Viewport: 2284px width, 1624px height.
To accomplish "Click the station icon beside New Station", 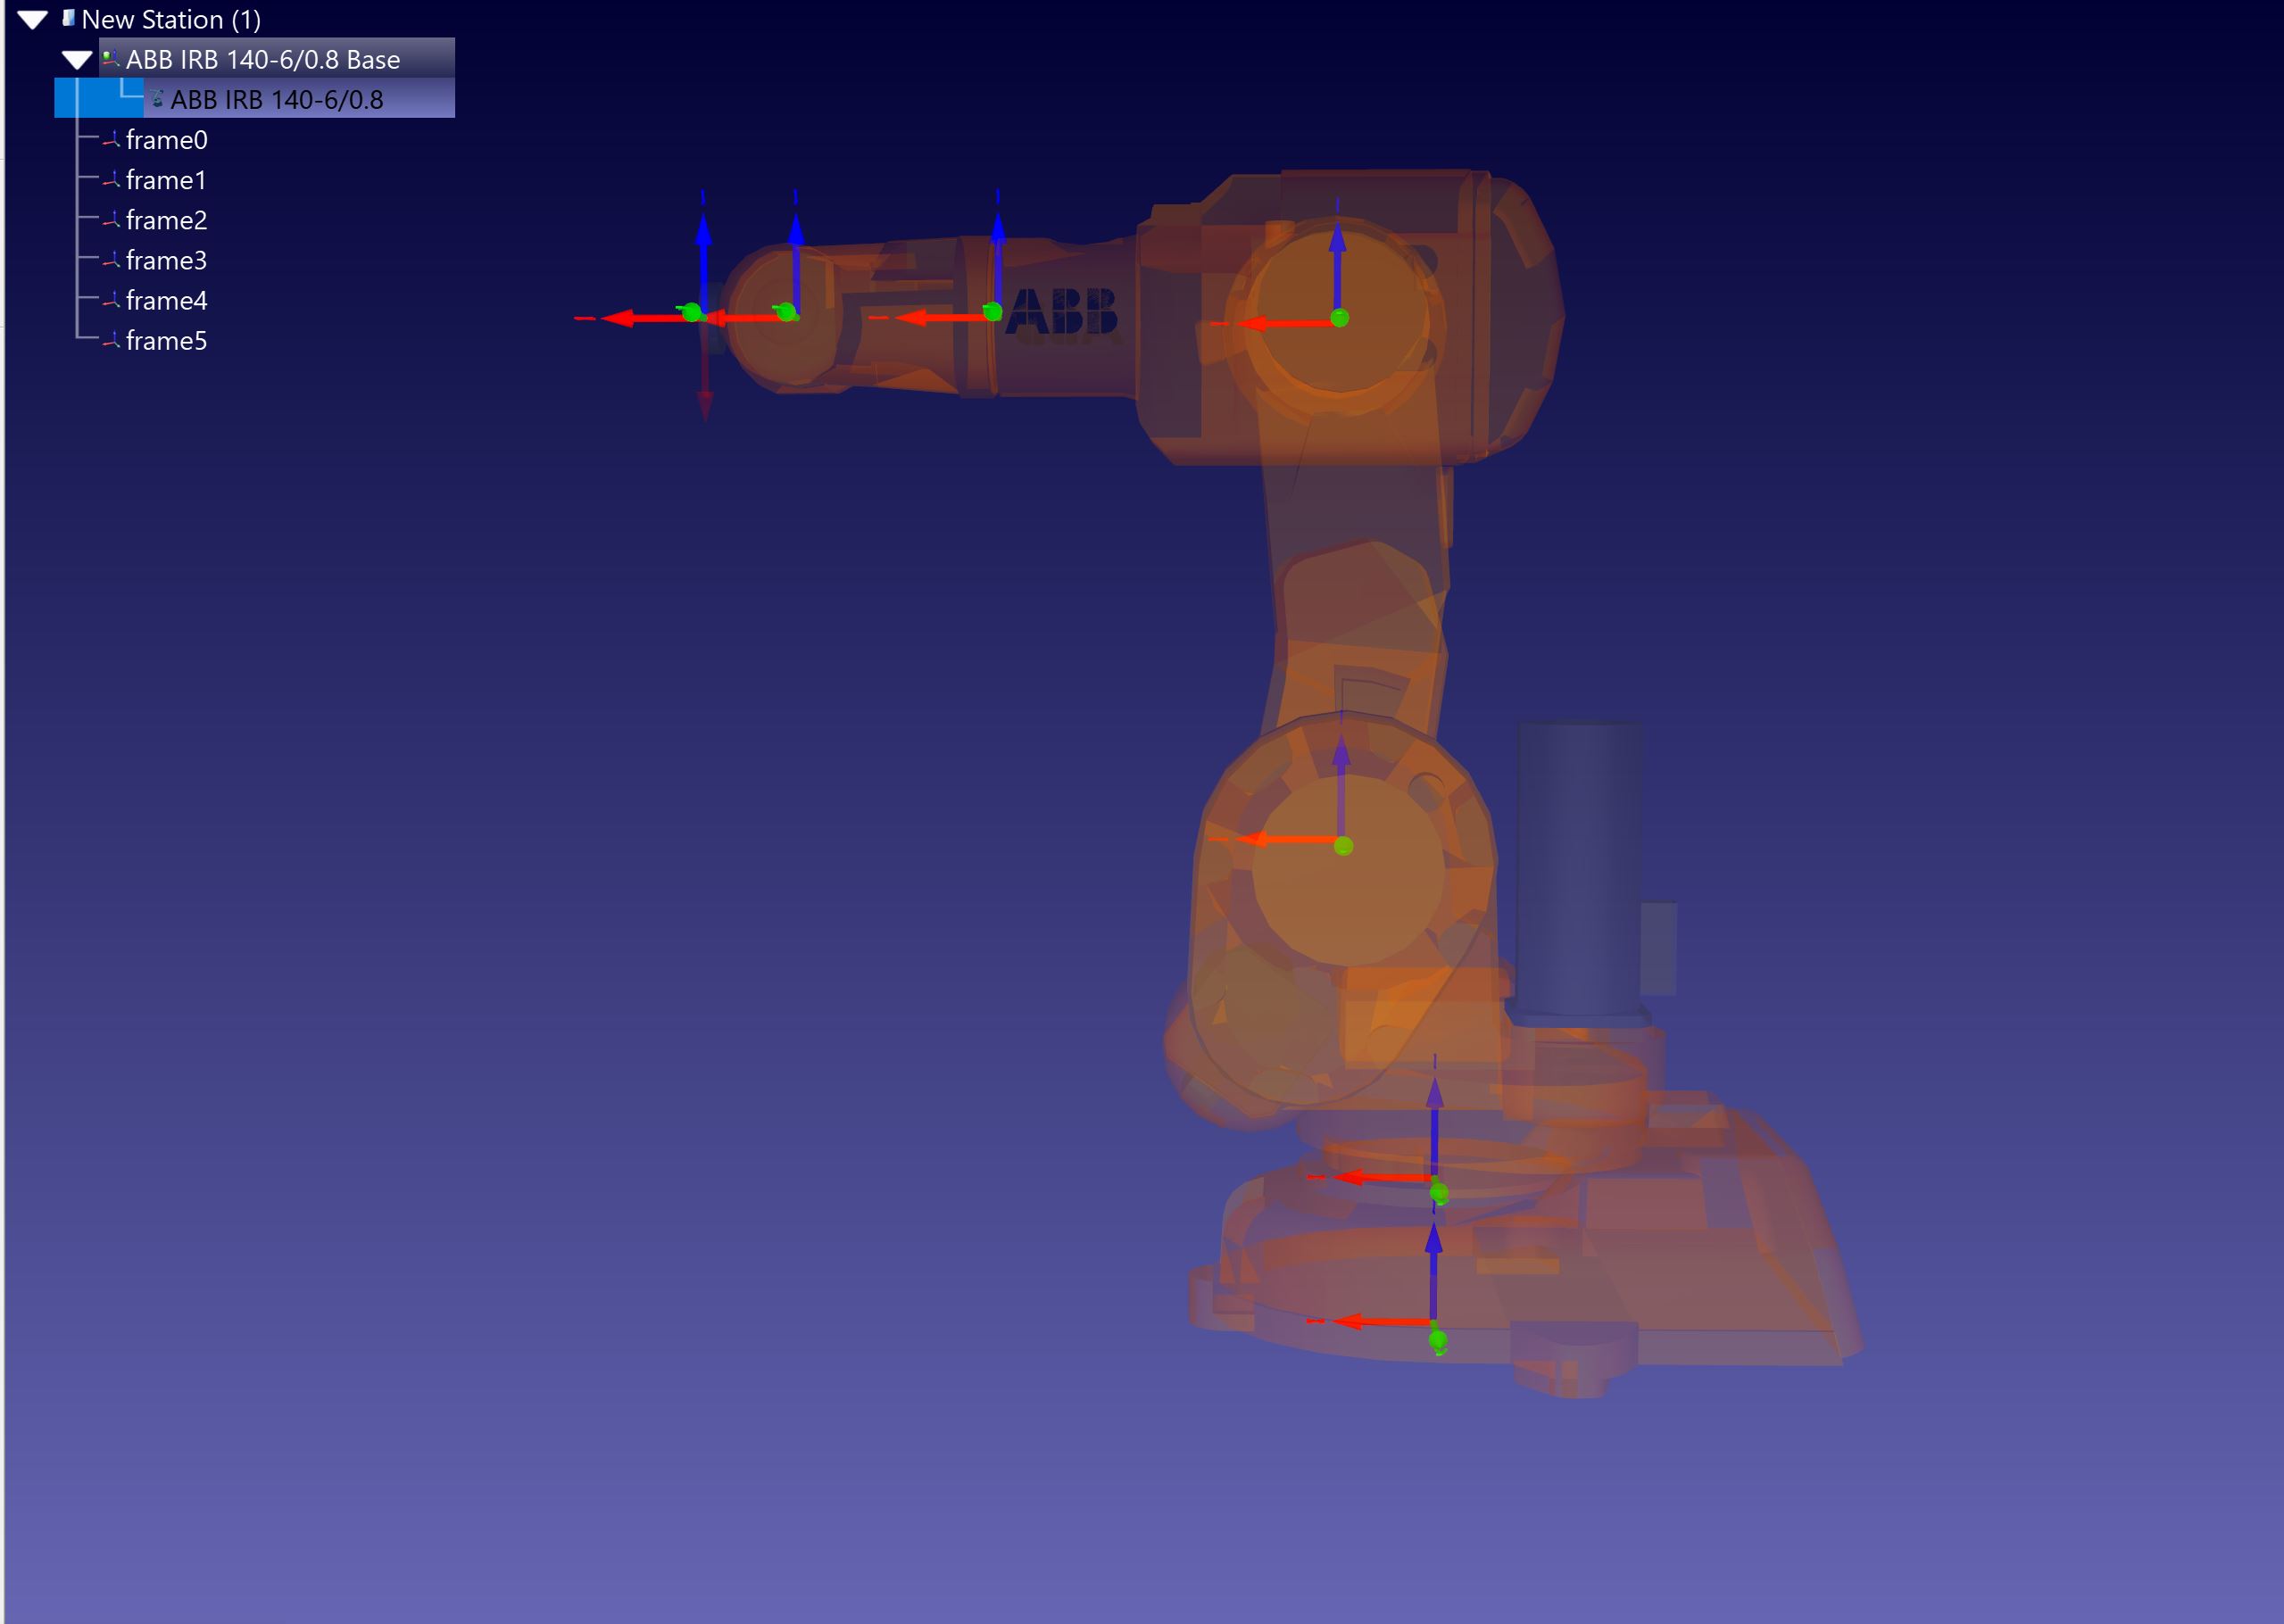I will (x=68, y=18).
